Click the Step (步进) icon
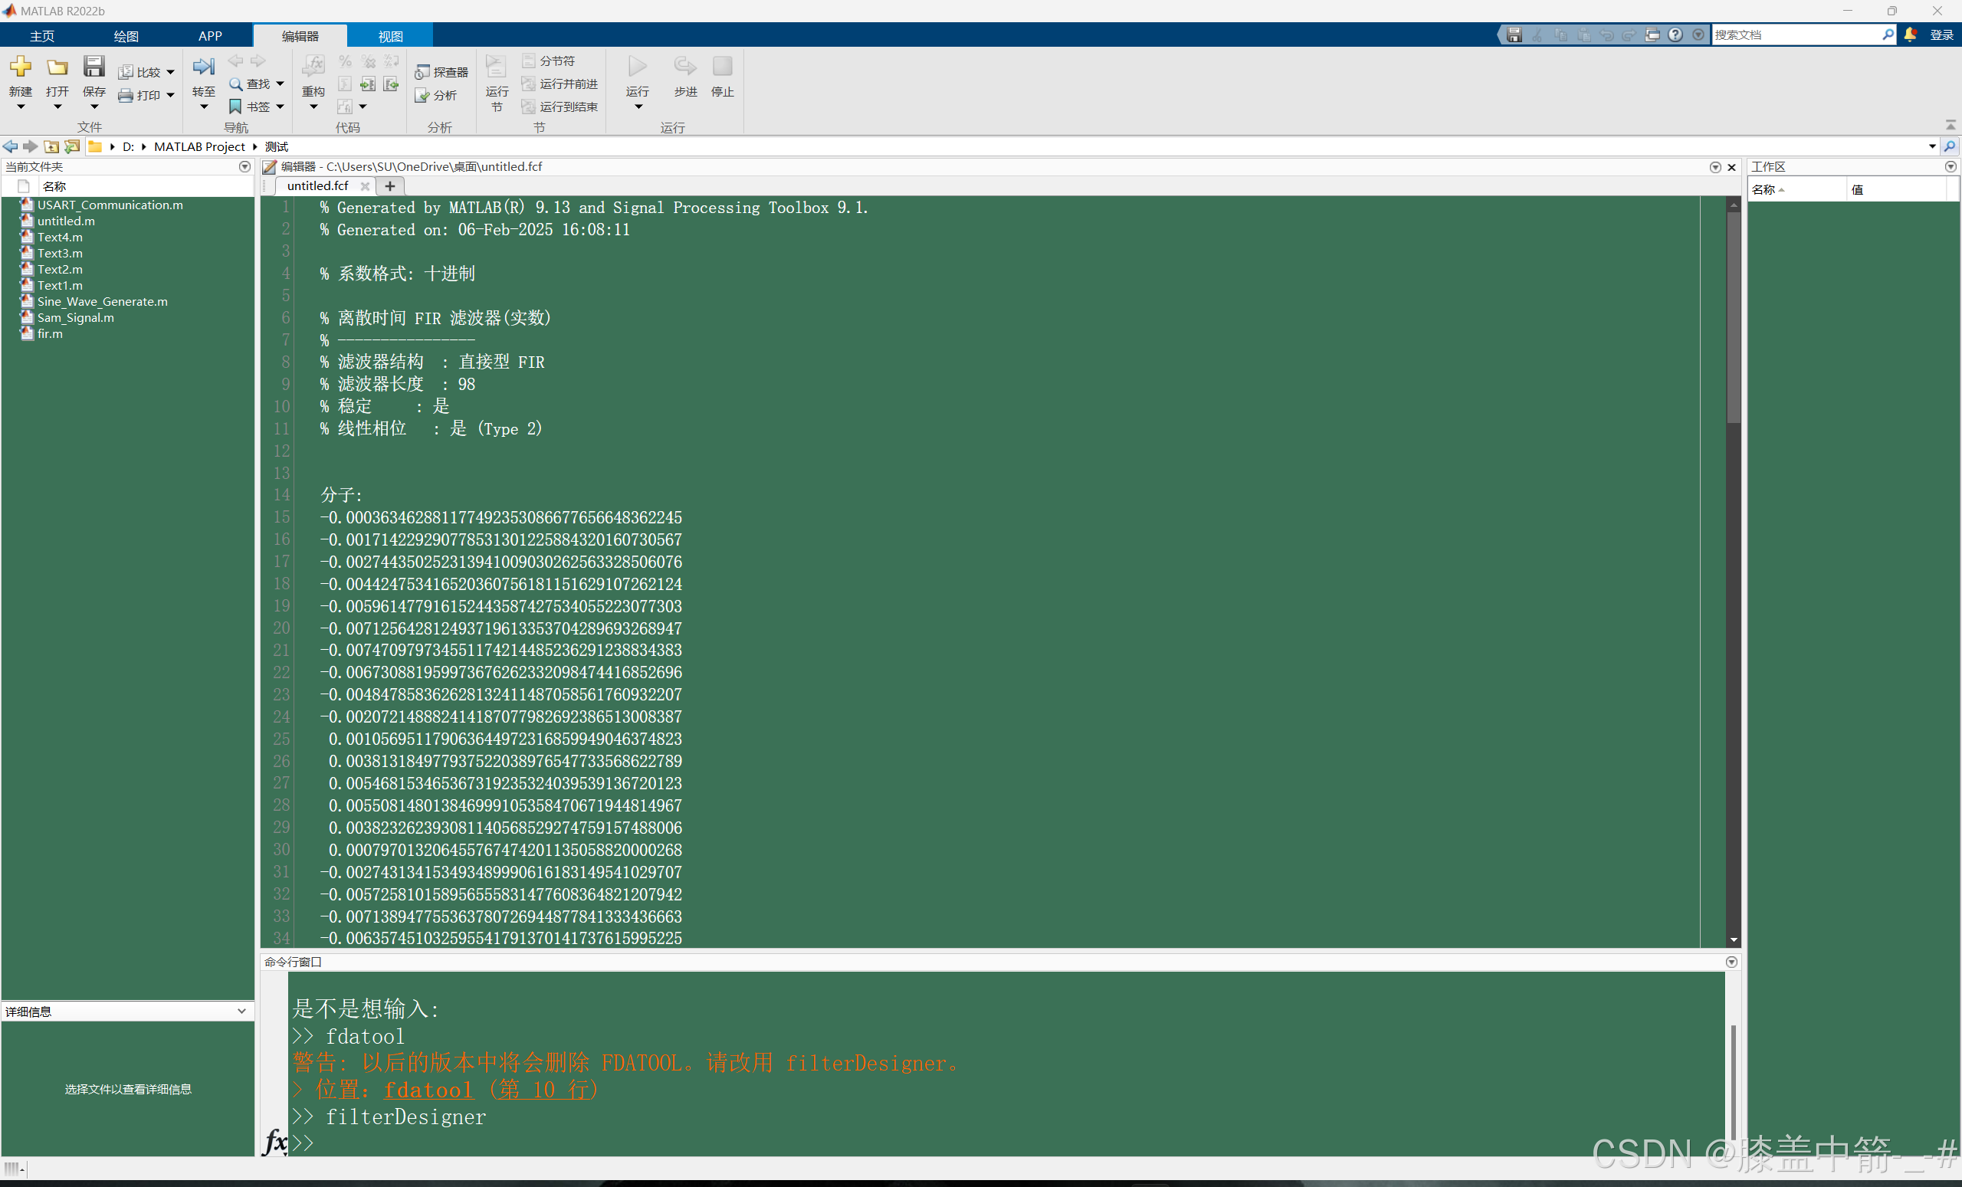This screenshot has height=1187, width=1962. coord(685,67)
